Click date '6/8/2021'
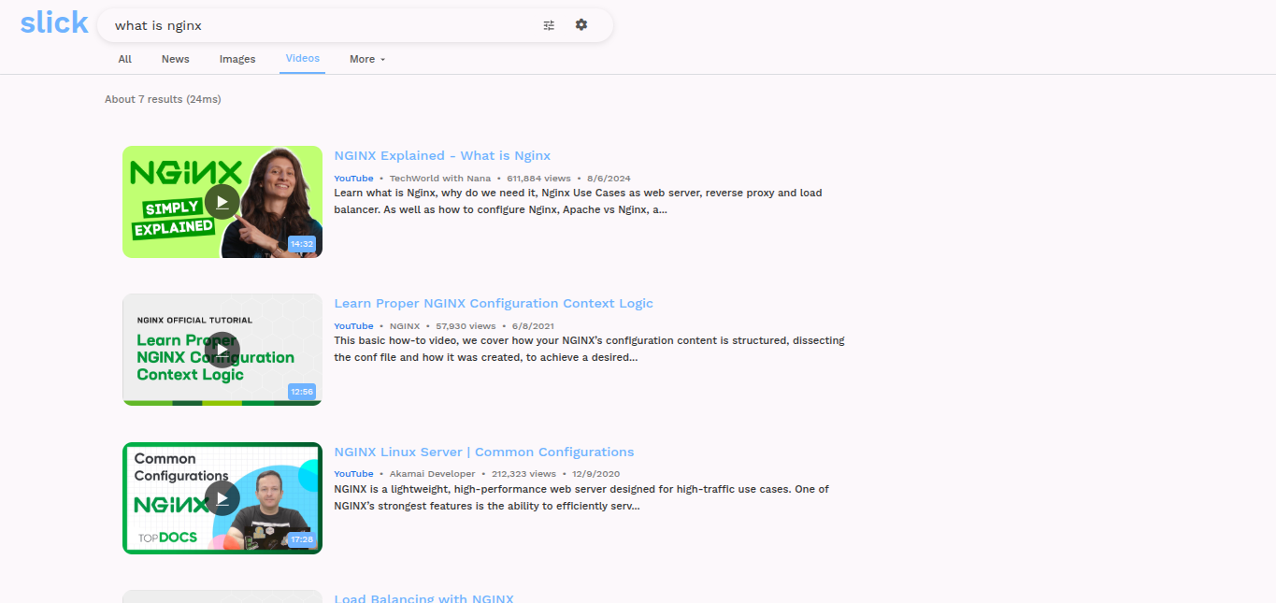1276x603 pixels. [533, 326]
